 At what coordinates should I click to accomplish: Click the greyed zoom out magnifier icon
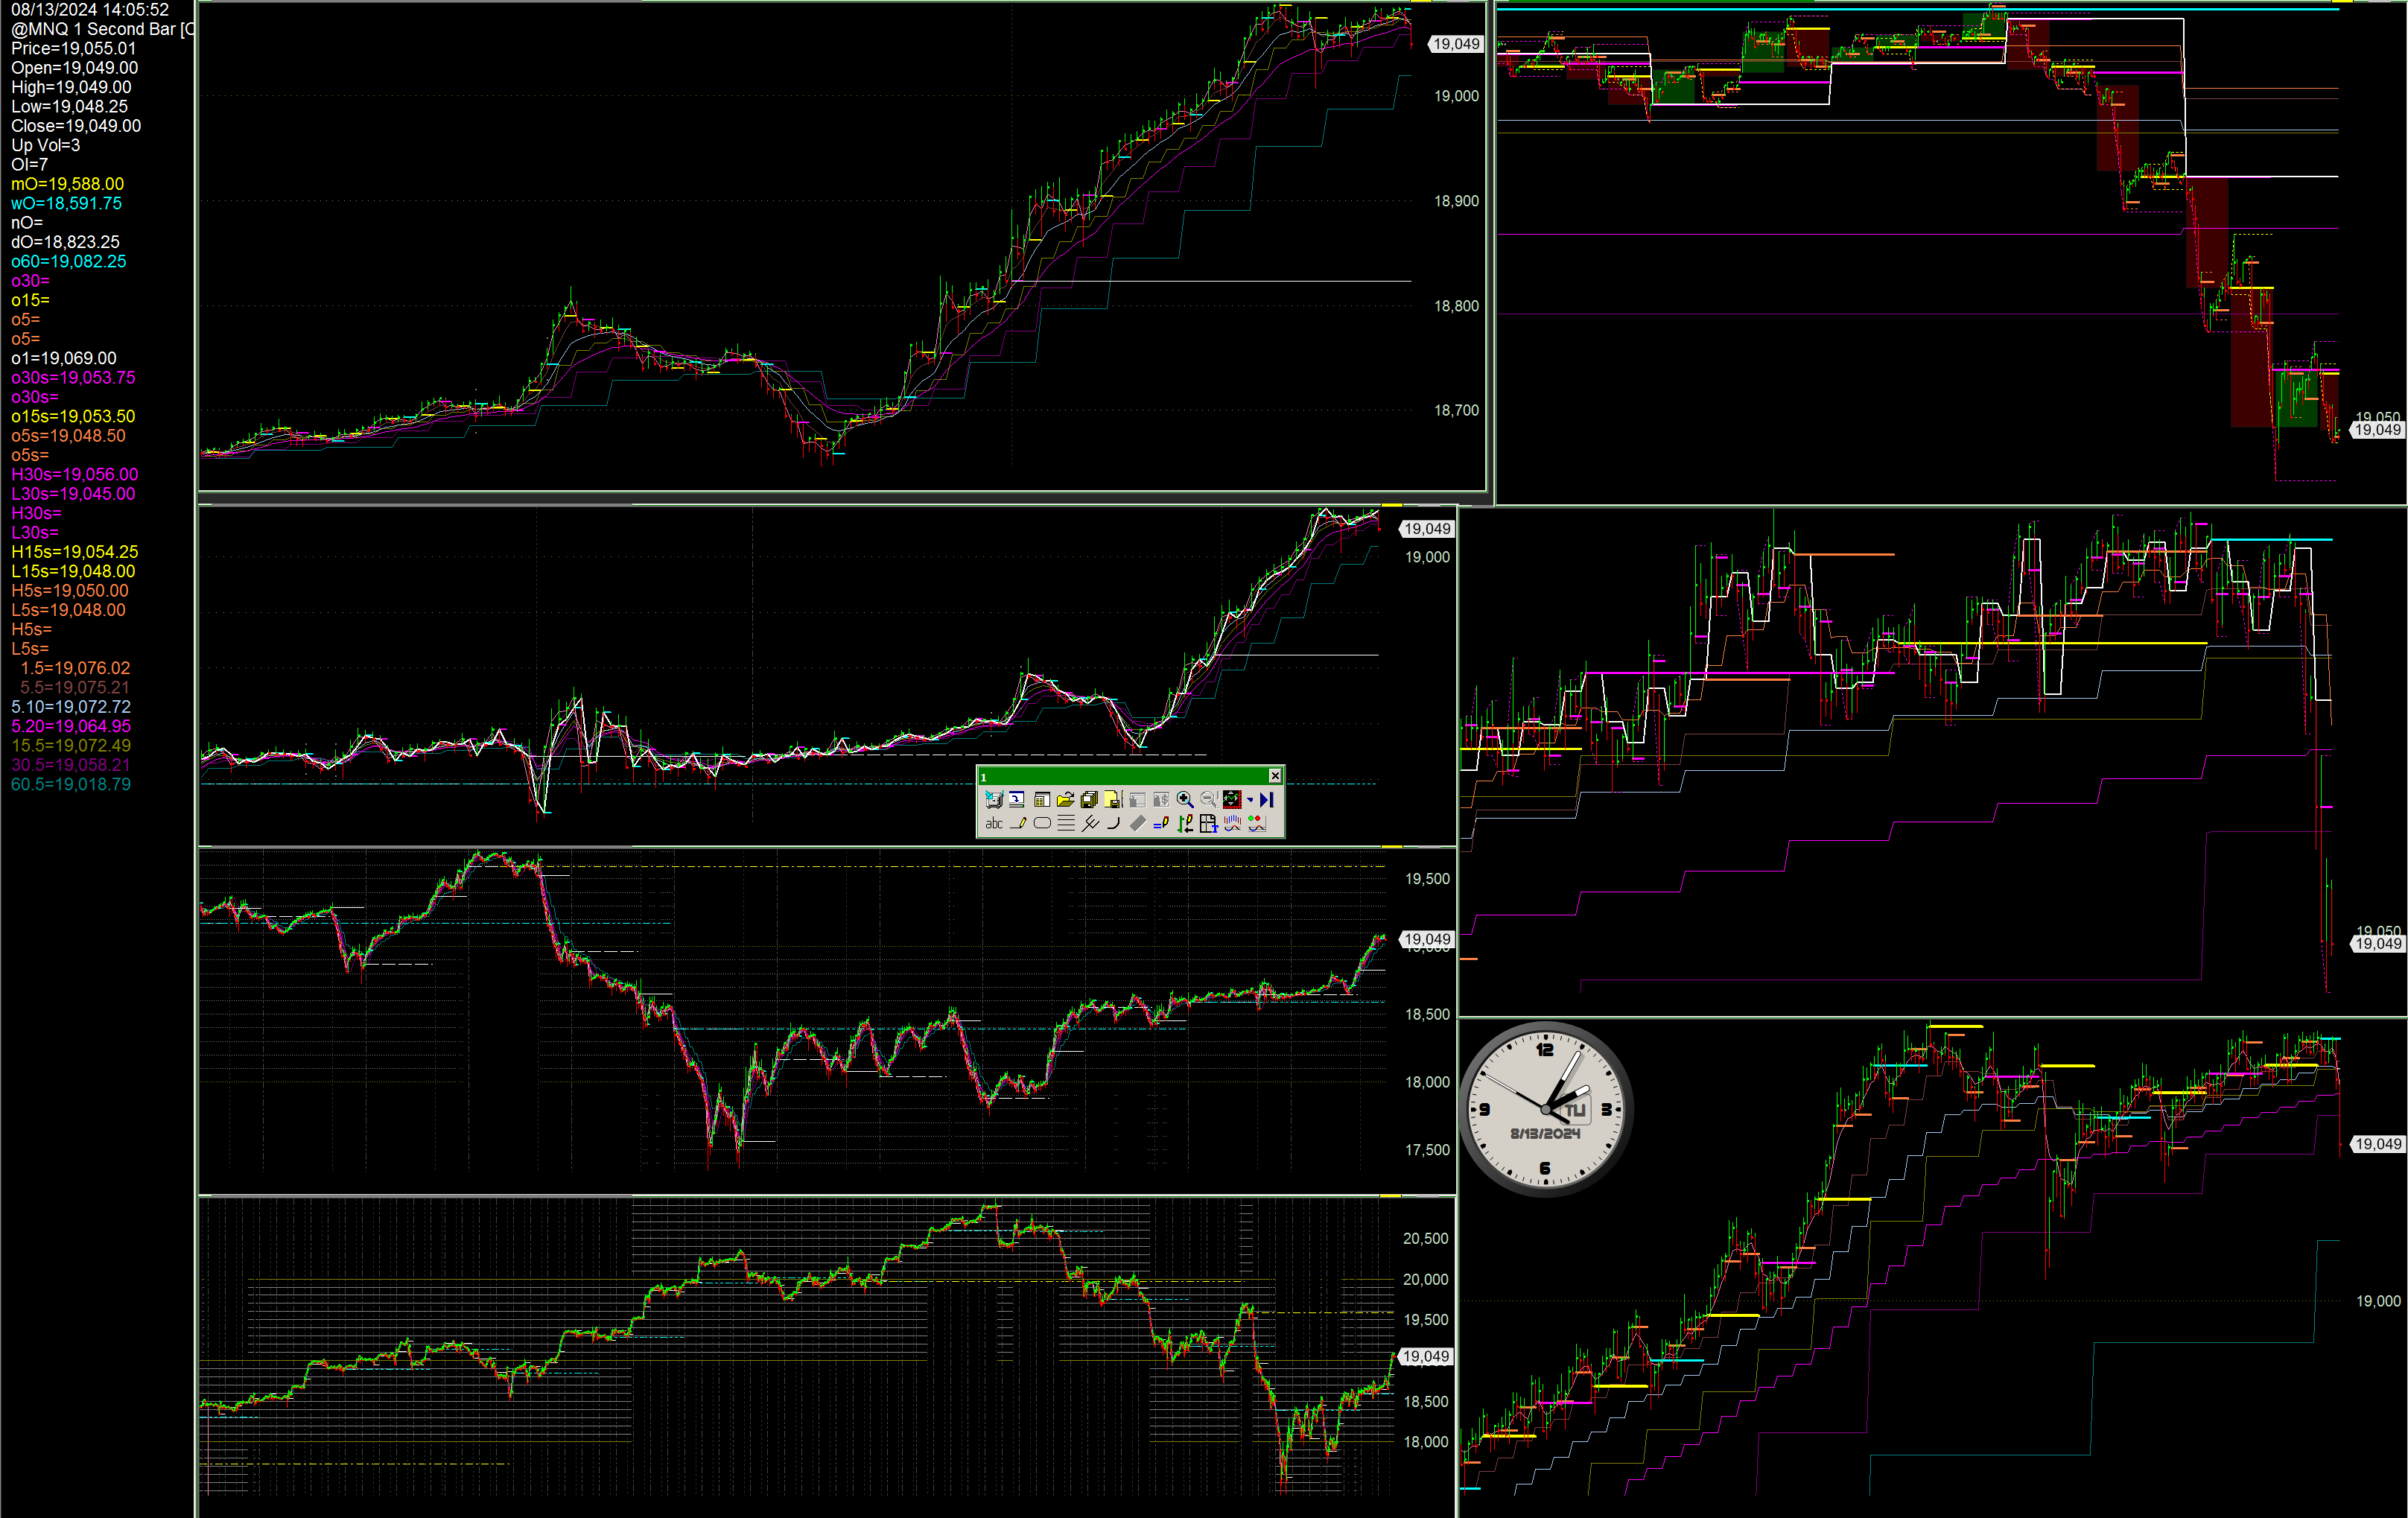click(1209, 800)
